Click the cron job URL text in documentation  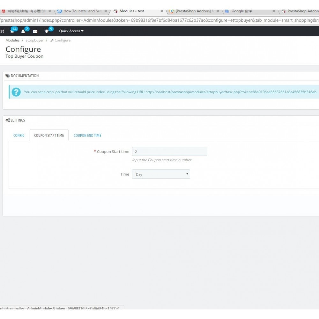(x=231, y=92)
